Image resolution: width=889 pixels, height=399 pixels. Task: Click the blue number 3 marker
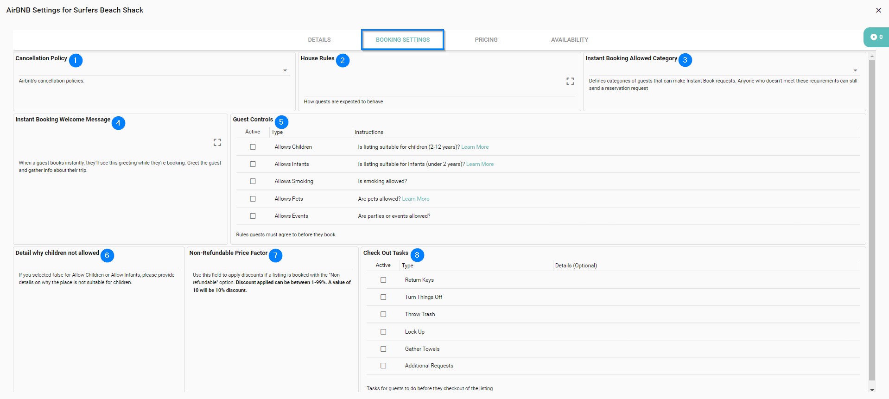(x=685, y=60)
